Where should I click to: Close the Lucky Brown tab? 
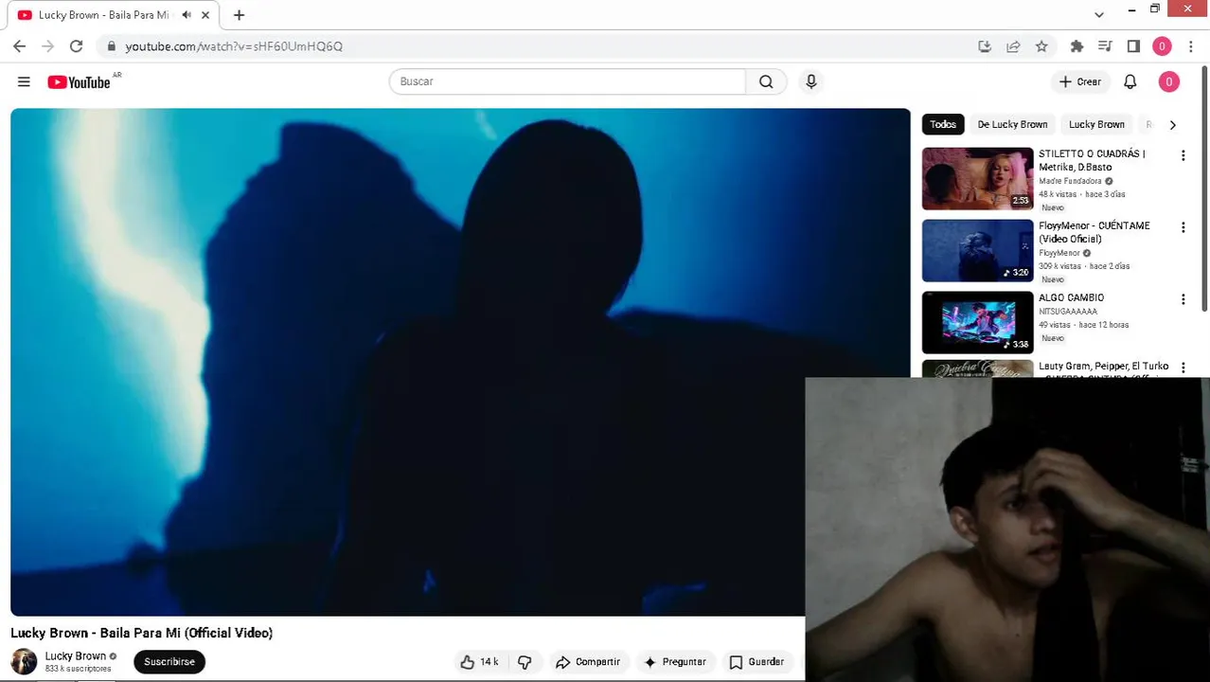[x=205, y=15]
